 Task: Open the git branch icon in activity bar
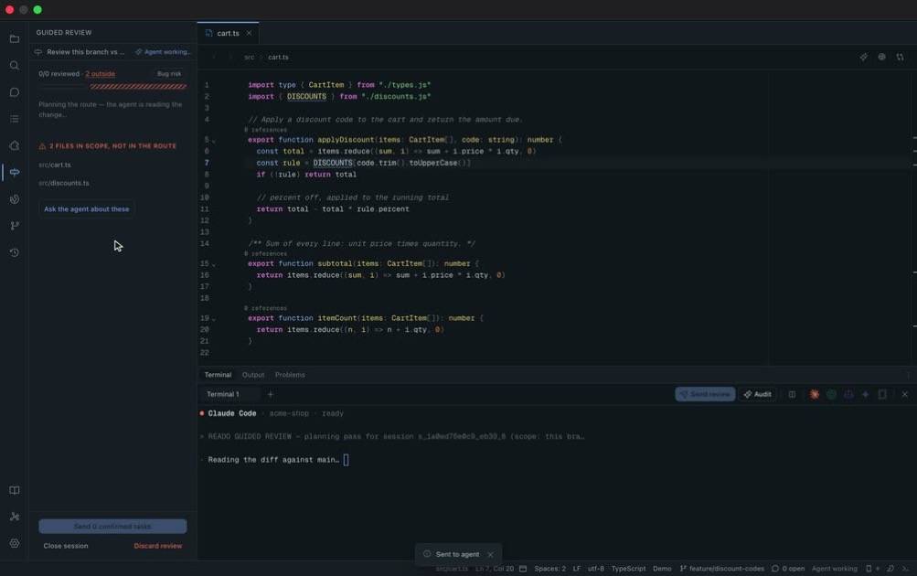point(15,226)
